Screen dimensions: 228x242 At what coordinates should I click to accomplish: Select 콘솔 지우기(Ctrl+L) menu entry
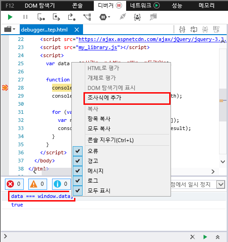click(x=121, y=140)
